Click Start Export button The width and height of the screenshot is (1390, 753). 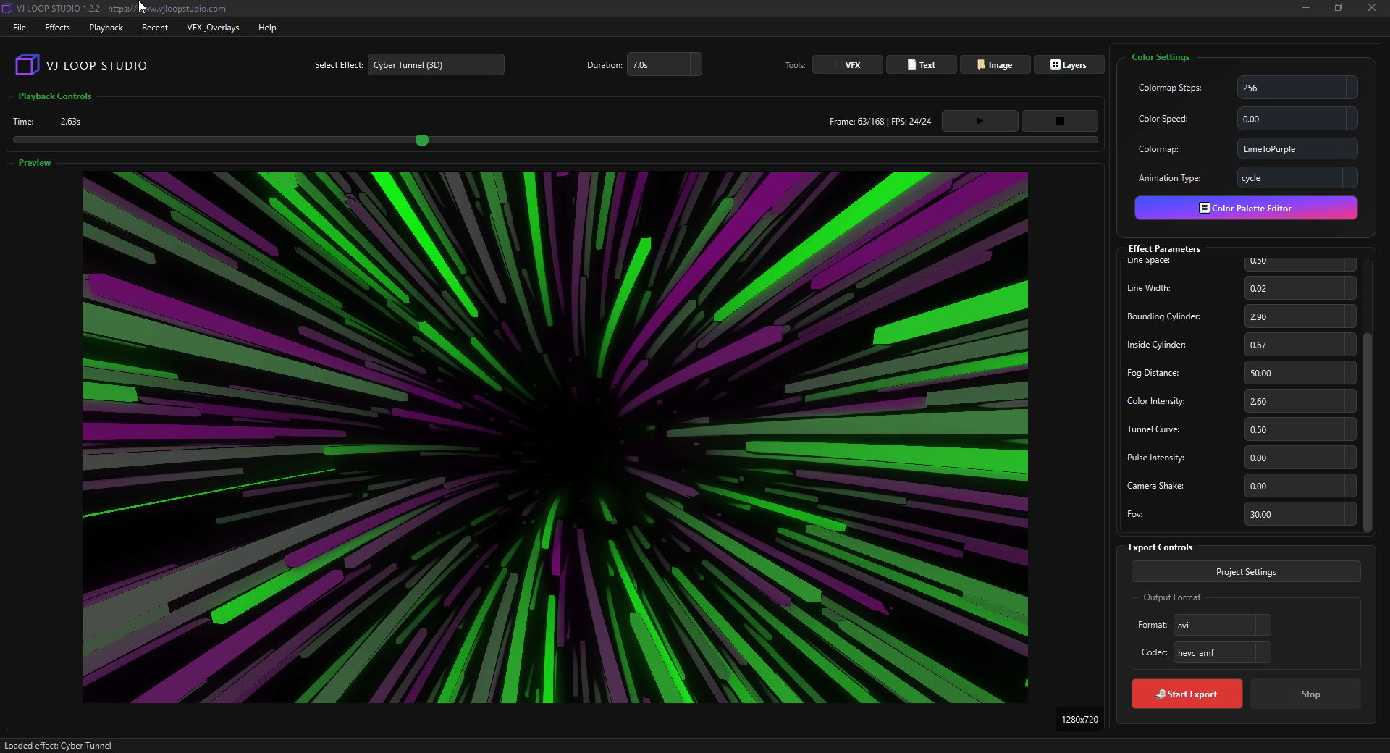pyautogui.click(x=1187, y=694)
